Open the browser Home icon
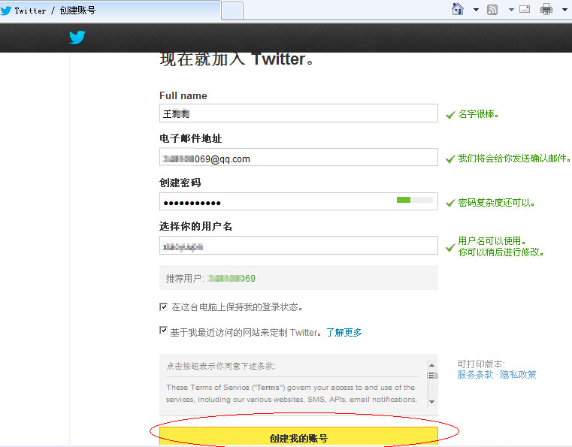The height and width of the screenshot is (447, 572). click(x=458, y=9)
